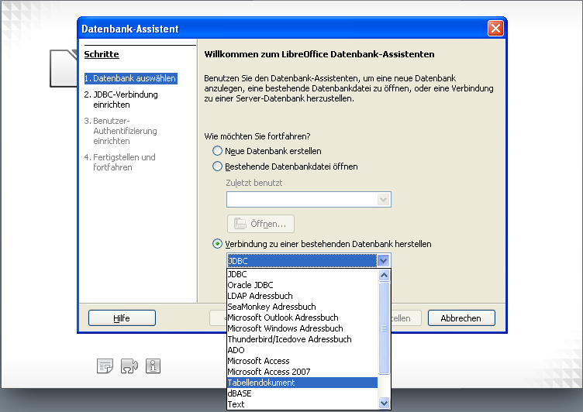Select 'Microsoft Outlook Adressbuch' entry

pyautogui.click(x=302, y=318)
